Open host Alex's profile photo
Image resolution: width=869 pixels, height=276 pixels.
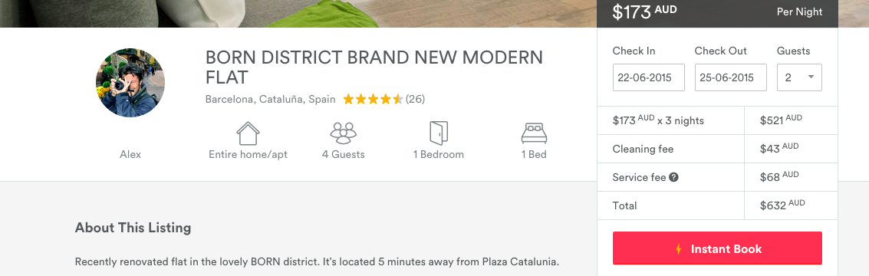coord(130,83)
